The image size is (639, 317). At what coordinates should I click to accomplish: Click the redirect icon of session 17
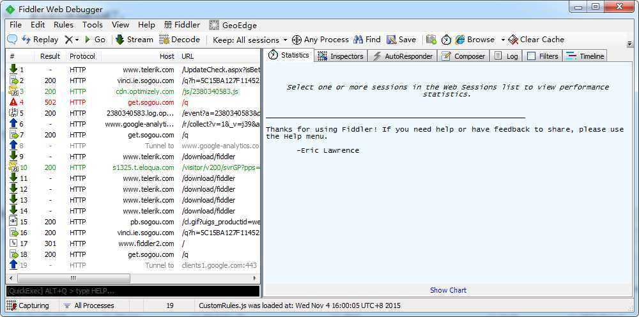pos(13,244)
